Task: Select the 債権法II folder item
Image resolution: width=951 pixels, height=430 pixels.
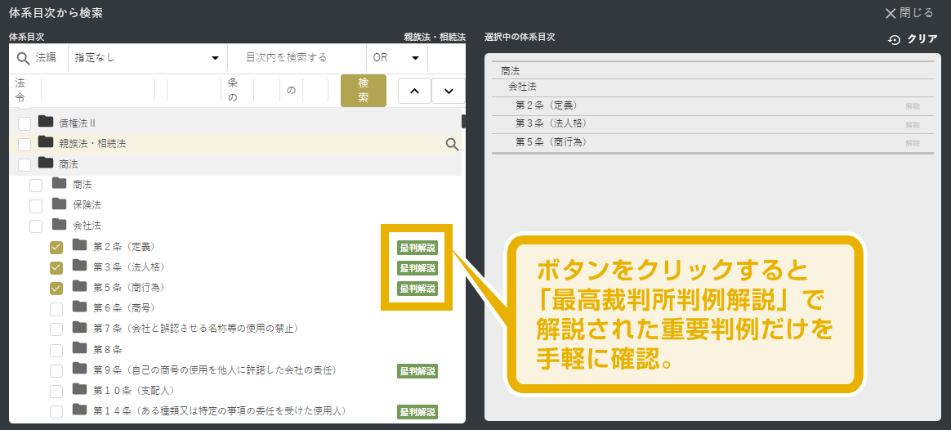Action: click(78, 123)
